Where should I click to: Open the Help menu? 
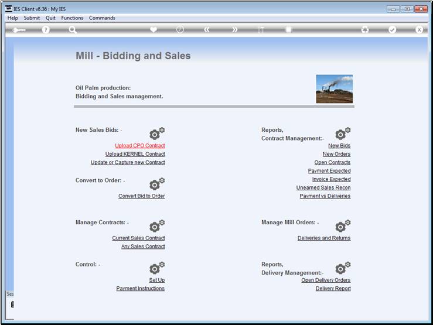pos(13,18)
